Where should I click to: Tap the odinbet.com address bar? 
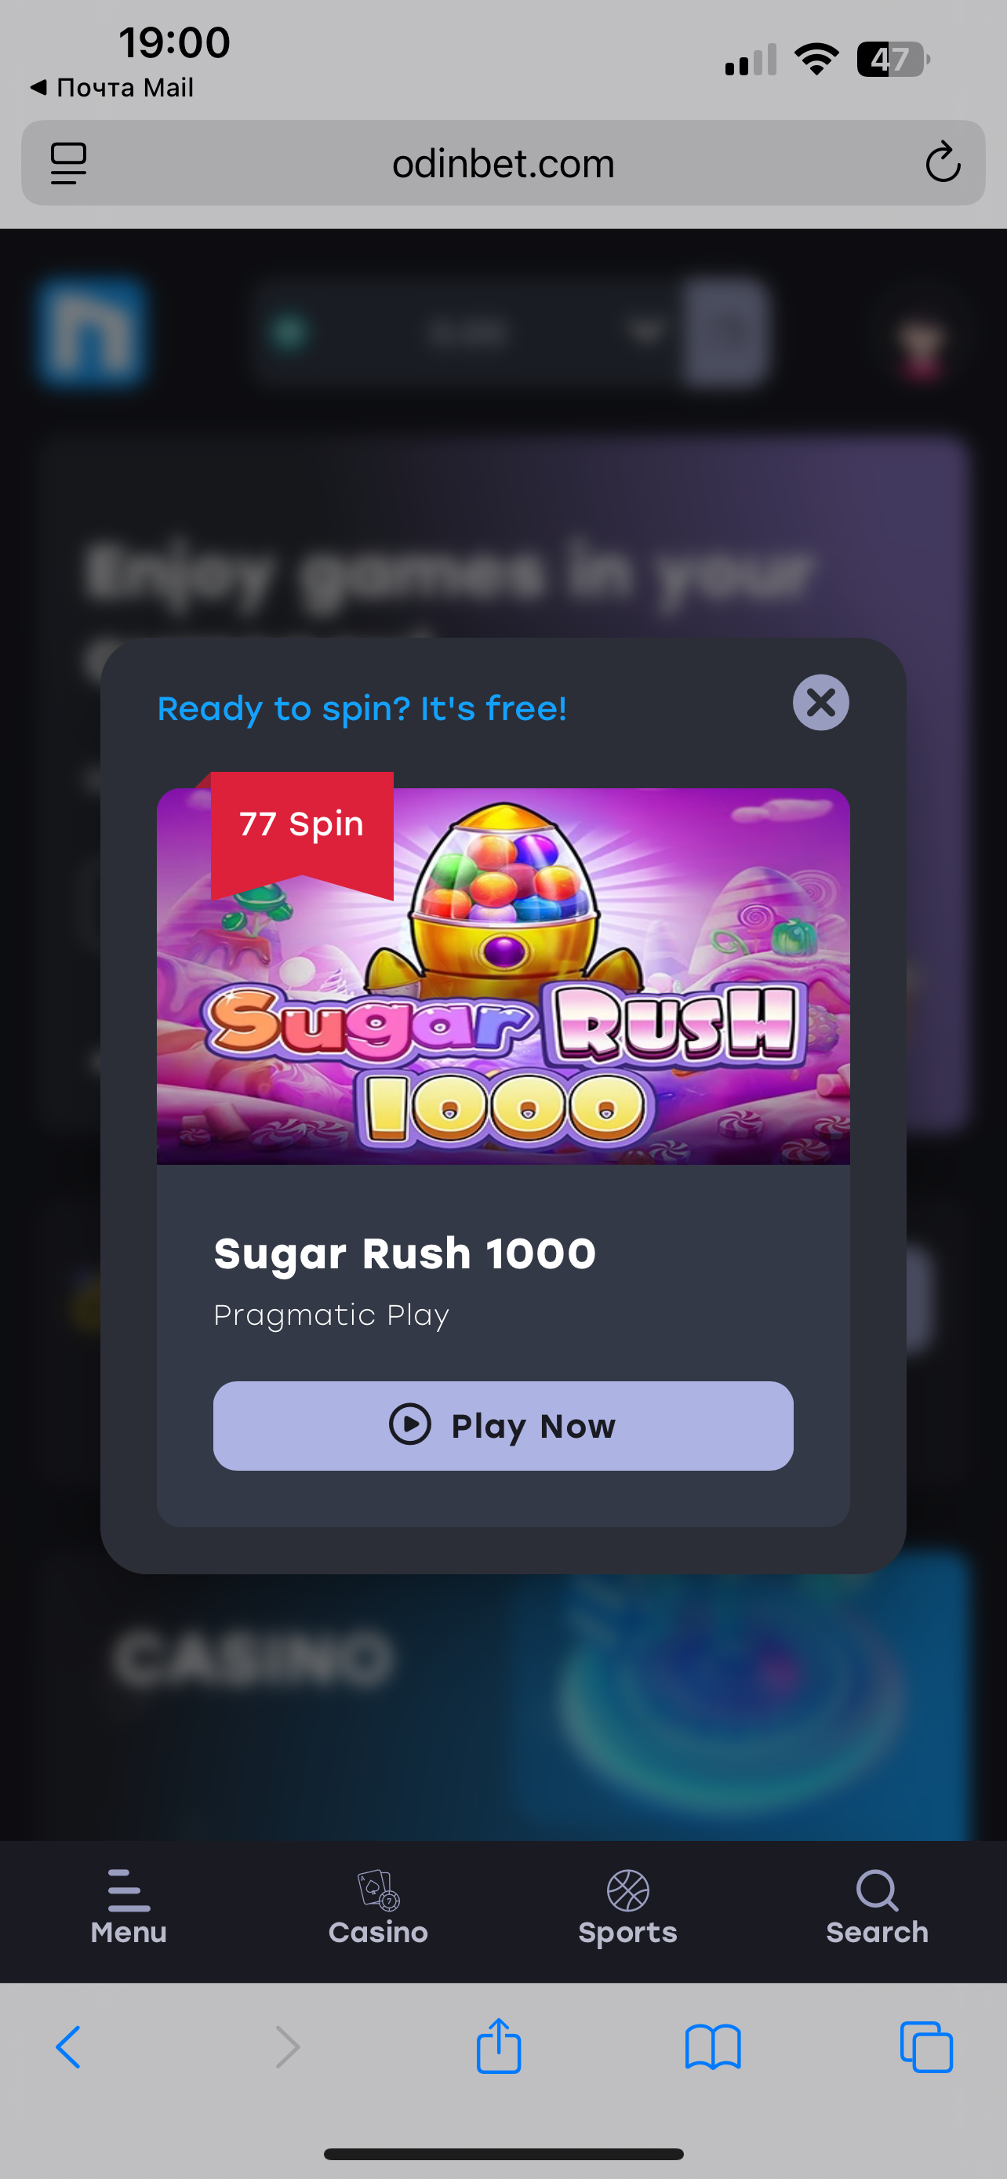[x=503, y=162]
